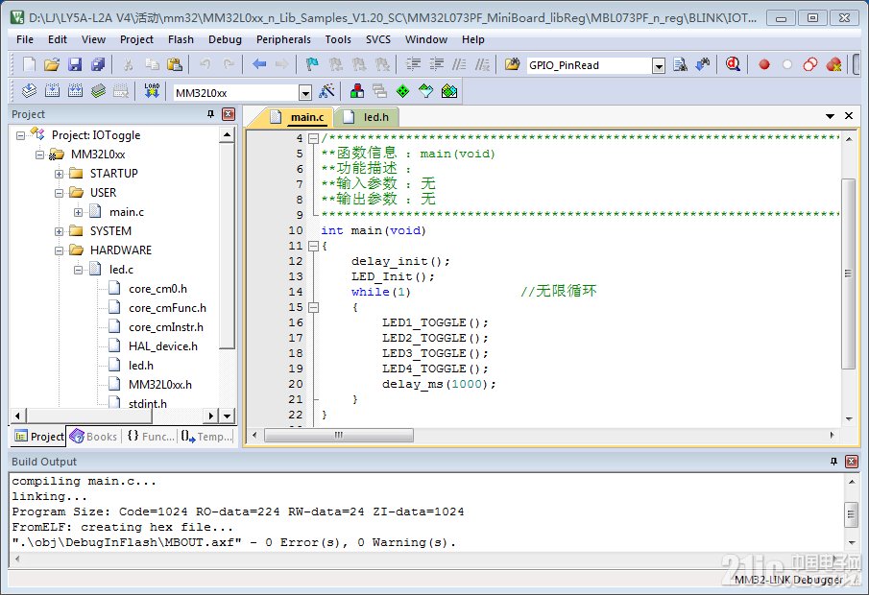The width and height of the screenshot is (869, 595).
Task: Click the editor vertical scrollbar thumb
Action: (848, 274)
